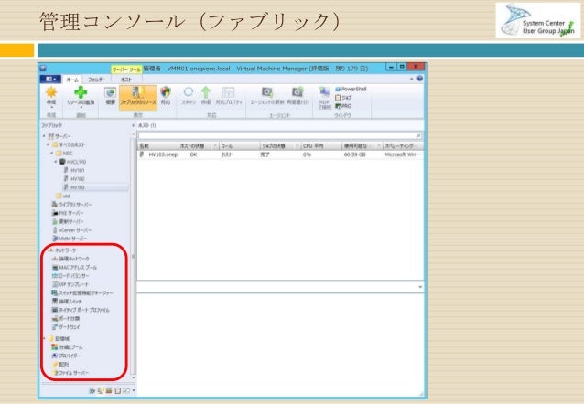Collapse the NDC folder arrow

[x=52, y=154]
